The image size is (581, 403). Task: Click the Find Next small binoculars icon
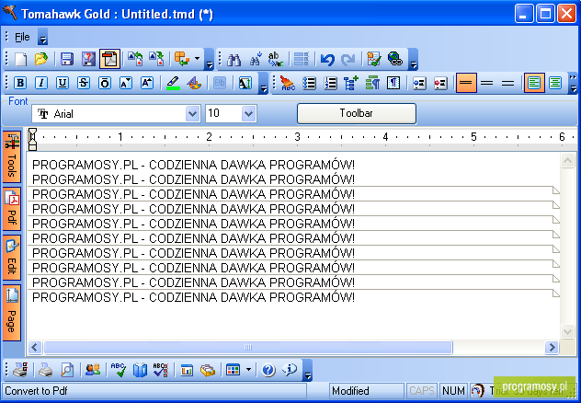click(x=256, y=59)
